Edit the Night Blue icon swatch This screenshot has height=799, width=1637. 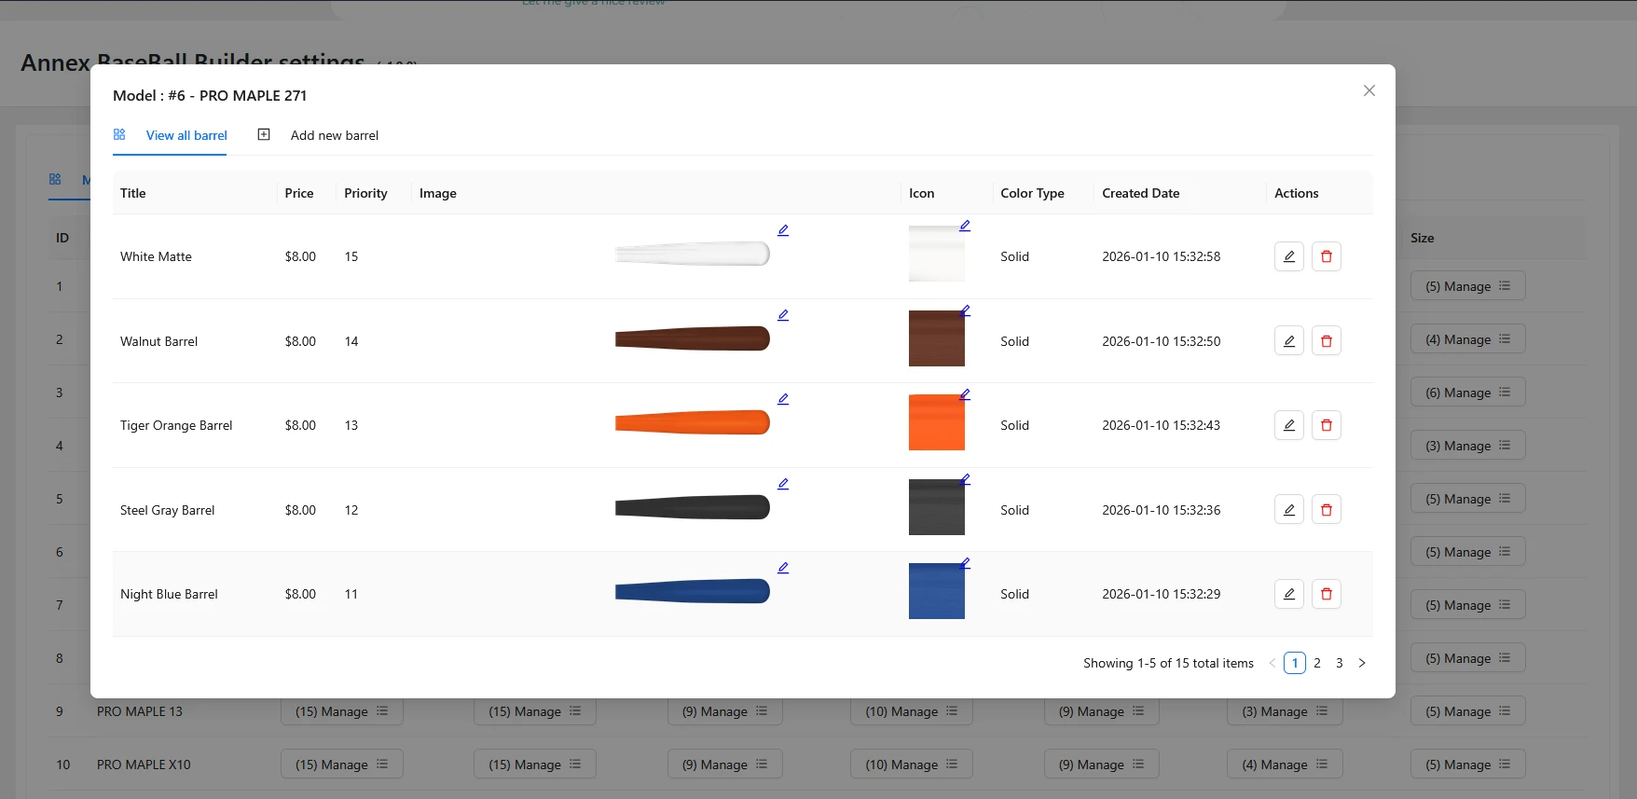click(x=965, y=563)
